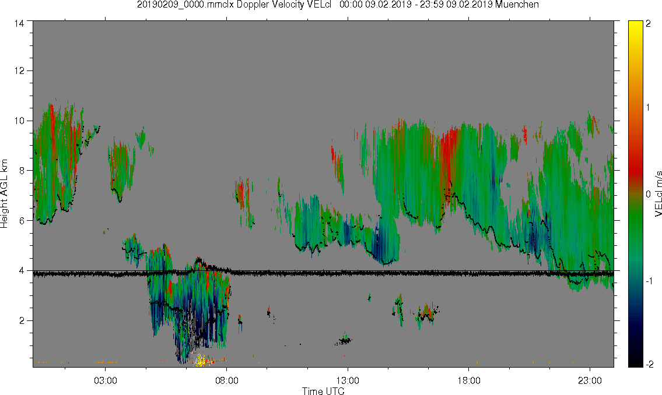The image size is (662, 395).
Task: Click the '18:00' time tick label
Action: 469,380
